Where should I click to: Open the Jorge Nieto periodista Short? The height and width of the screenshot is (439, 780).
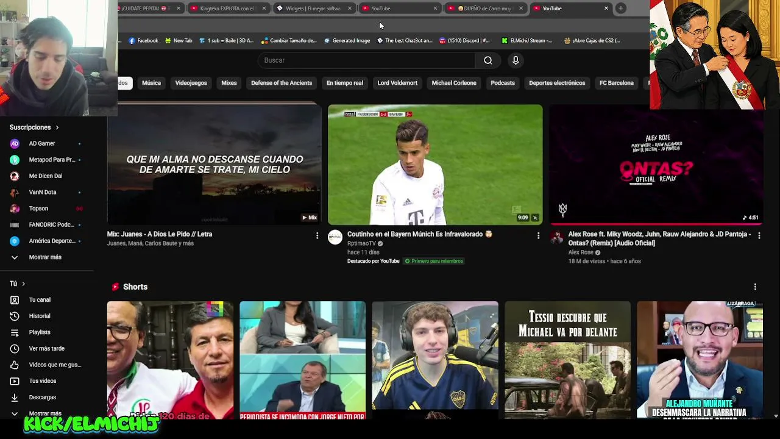click(x=302, y=360)
